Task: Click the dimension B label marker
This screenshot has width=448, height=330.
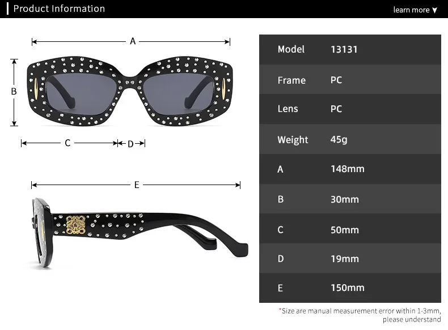Action: coord(14,91)
